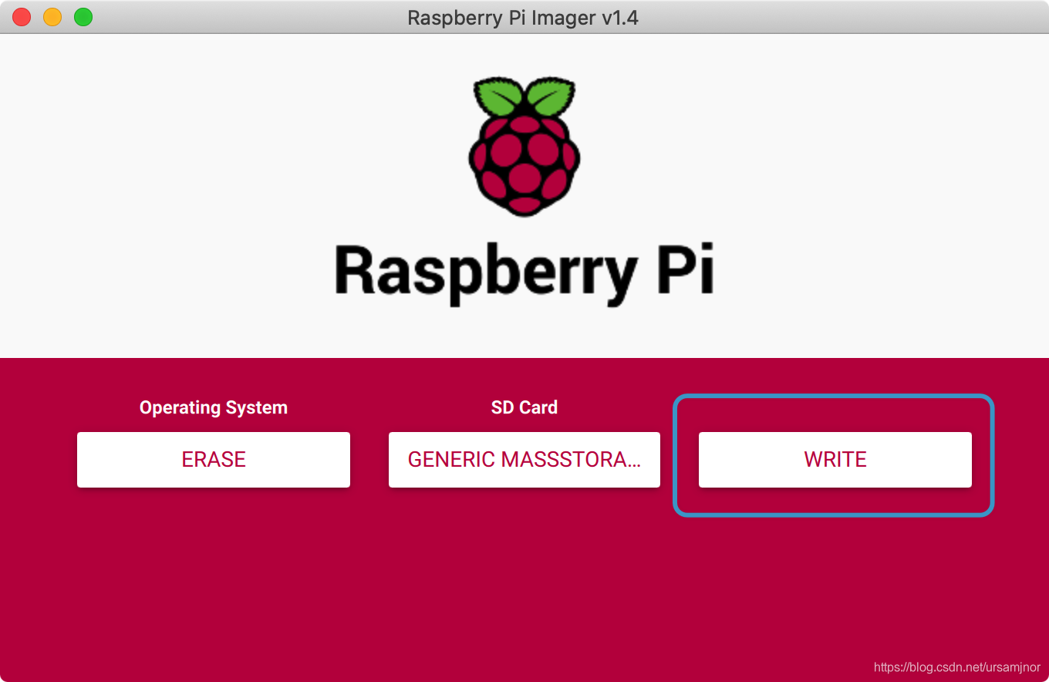Screen dimensions: 1049x682
Task: Click the 'SD Card' label text
Action: [524, 407]
